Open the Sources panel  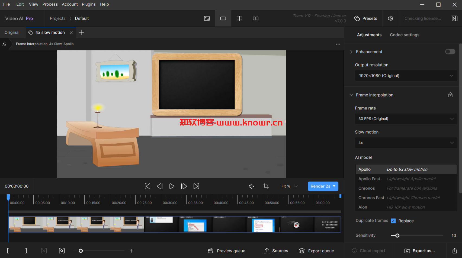pyautogui.click(x=276, y=251)
